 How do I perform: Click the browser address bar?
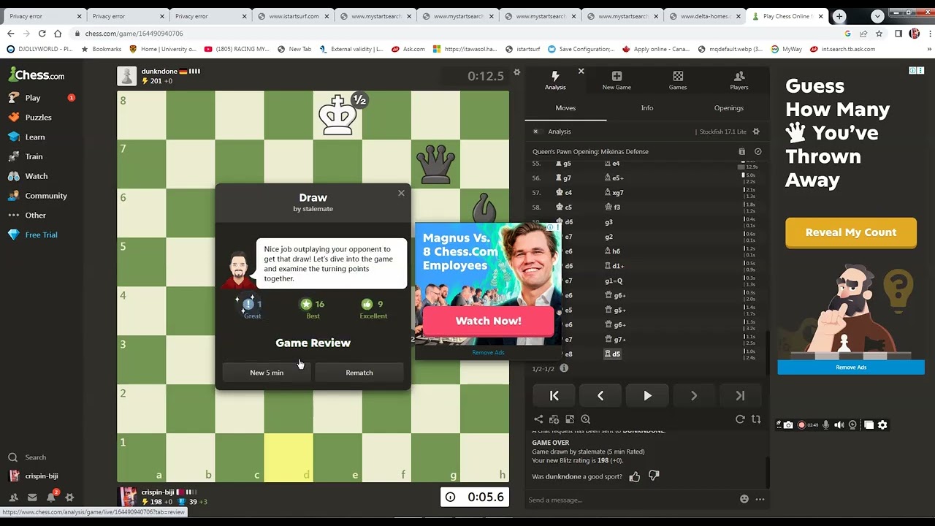coord(460,34)
